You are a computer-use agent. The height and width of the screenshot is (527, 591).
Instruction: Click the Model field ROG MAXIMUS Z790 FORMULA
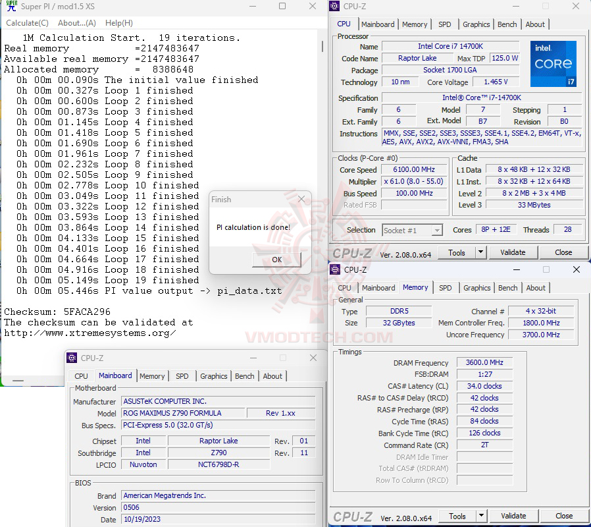coord(182,413)
